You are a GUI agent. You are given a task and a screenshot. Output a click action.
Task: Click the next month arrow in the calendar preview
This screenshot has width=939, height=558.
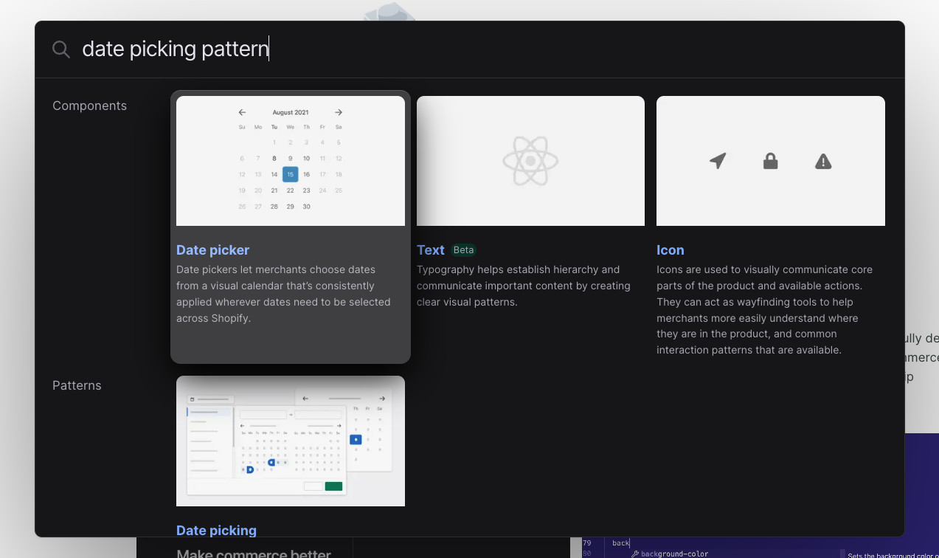[338, 112]
